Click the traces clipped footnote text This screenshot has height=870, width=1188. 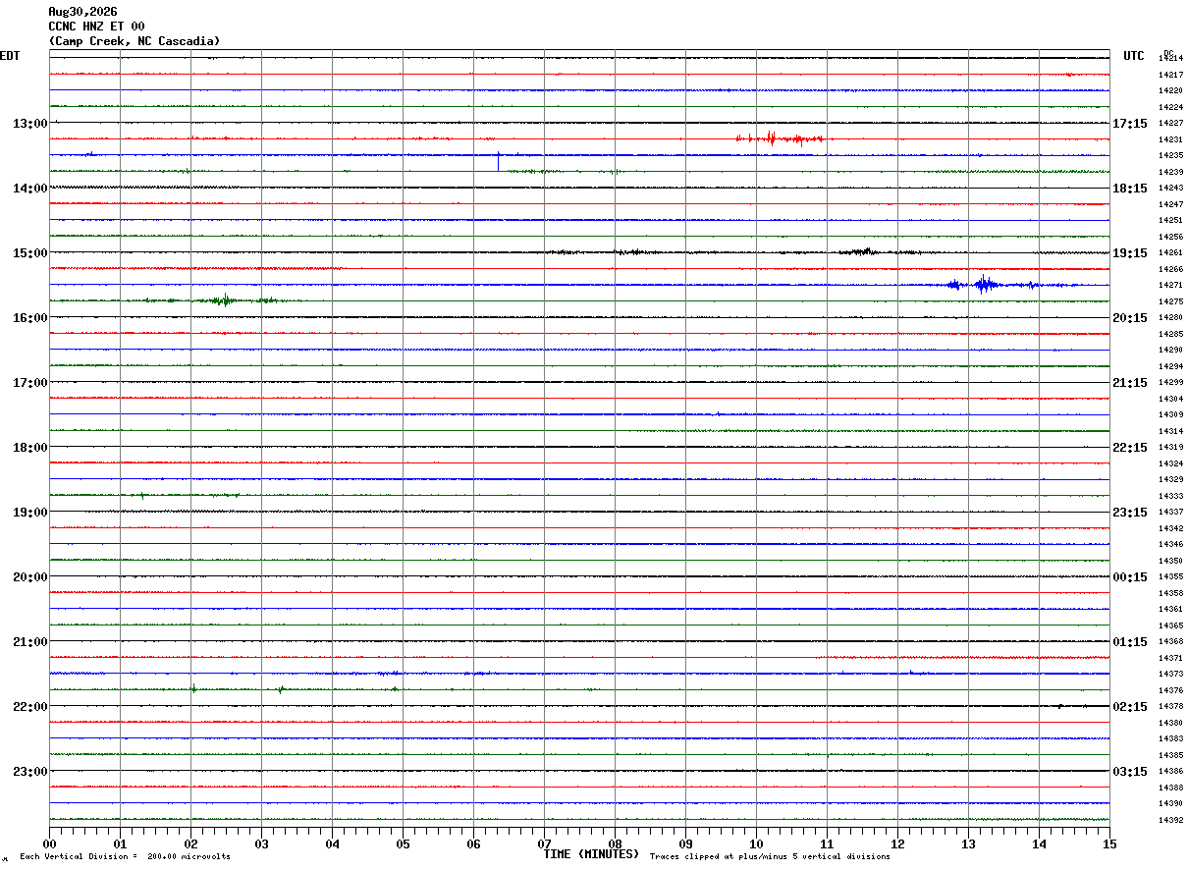coord(770,856)
